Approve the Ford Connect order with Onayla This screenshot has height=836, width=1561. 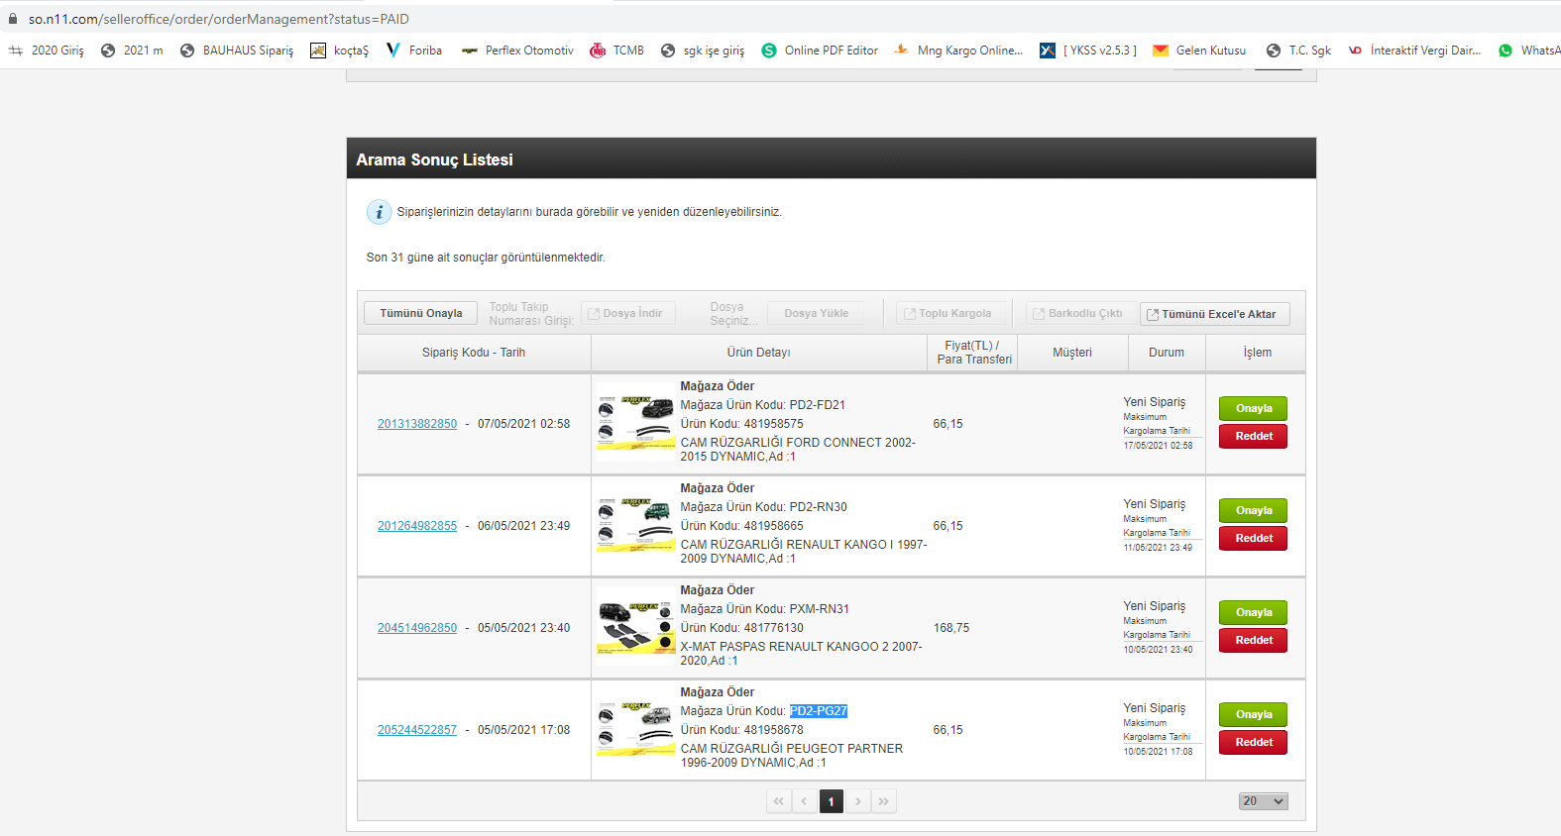[x=1253, y=408]
